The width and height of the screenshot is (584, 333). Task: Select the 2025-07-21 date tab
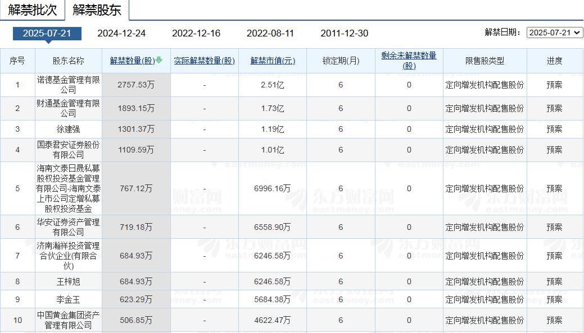[47, 34]
